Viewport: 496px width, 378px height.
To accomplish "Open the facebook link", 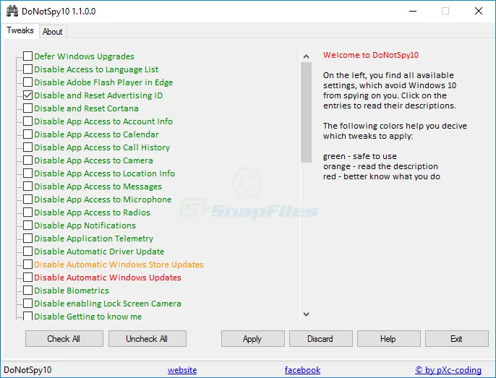I will tap(302, 370).
